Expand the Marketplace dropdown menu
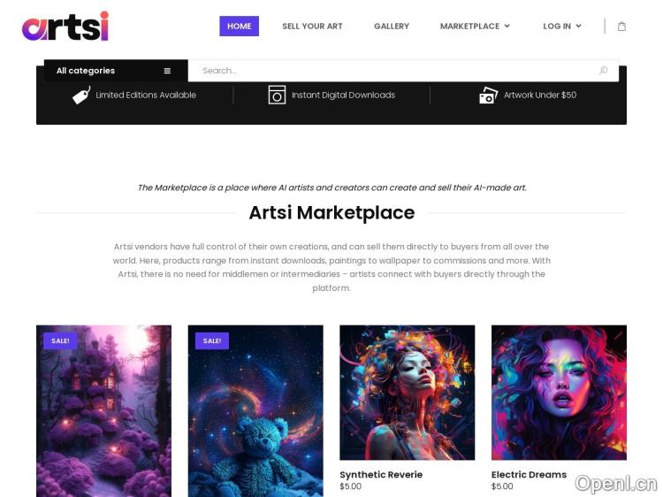Screen dimensions: 663x497 pyautogui.click(x=475, y=27)
